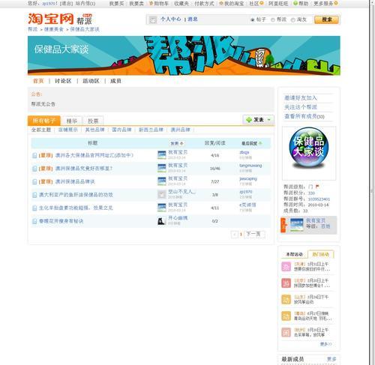Filter by 其他品牌 category

pyautogui.click(x=94, y=130)
